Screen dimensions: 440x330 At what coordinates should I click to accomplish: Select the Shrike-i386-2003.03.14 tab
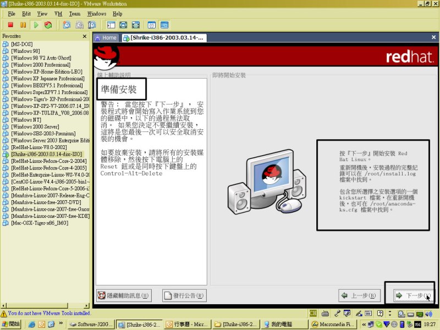click(164, 37)
